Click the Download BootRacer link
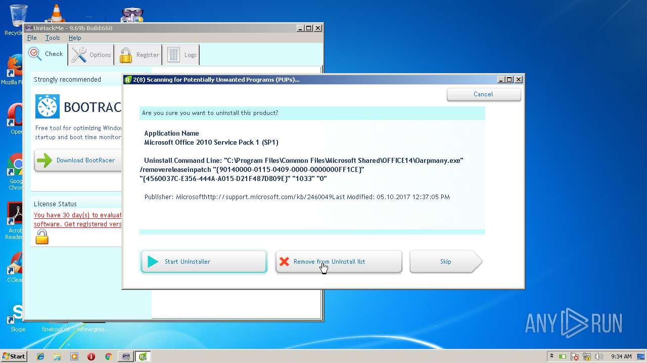The width and height of the screenshot is (647, 363). tap(85, 160)
